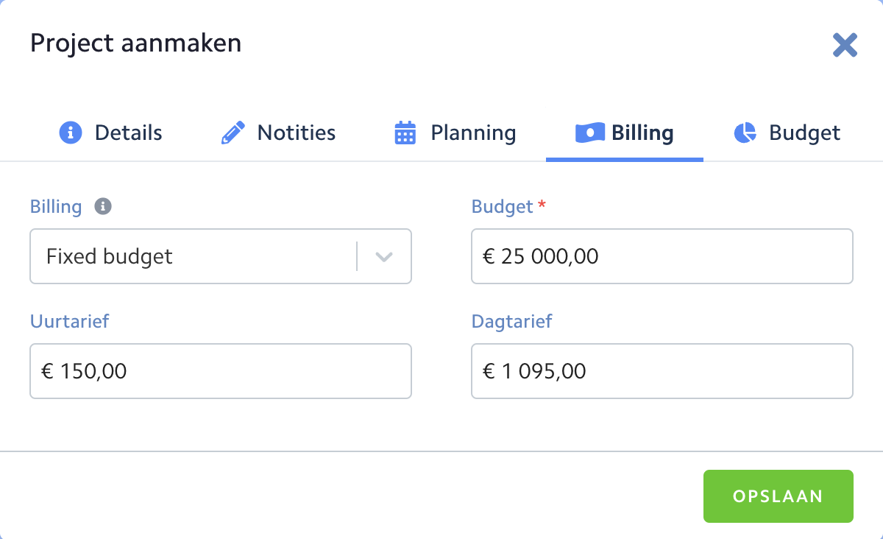Click the chevron arrow on the billing selector
The image size is (883, 539).
[383, 256]
